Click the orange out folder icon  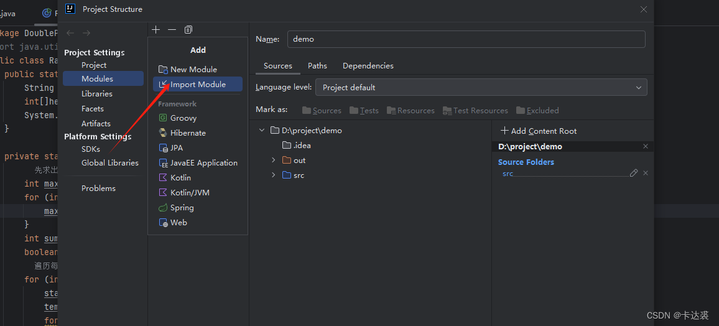pos(287,161)
